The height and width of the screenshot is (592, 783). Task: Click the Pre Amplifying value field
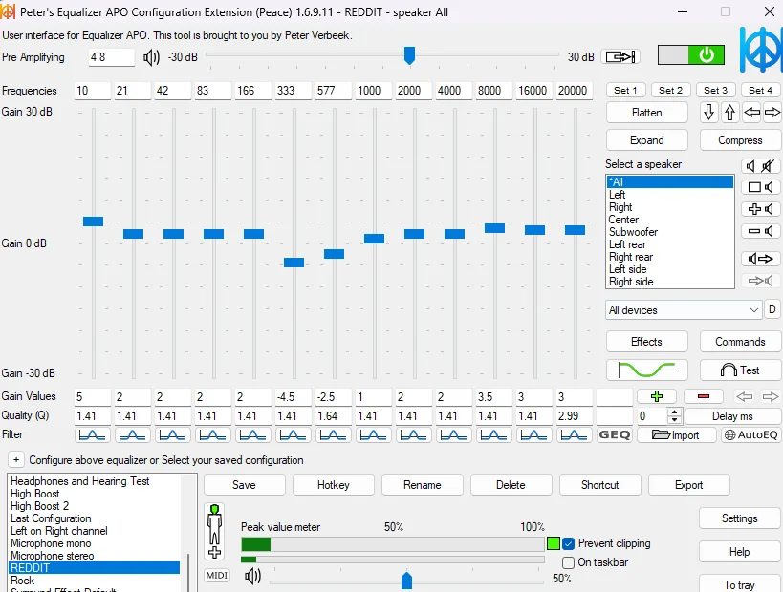click(111, 57)
